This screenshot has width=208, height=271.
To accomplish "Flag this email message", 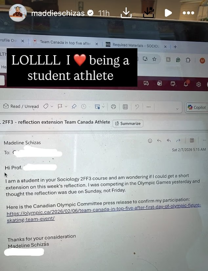I will click(x=60, y=106).
